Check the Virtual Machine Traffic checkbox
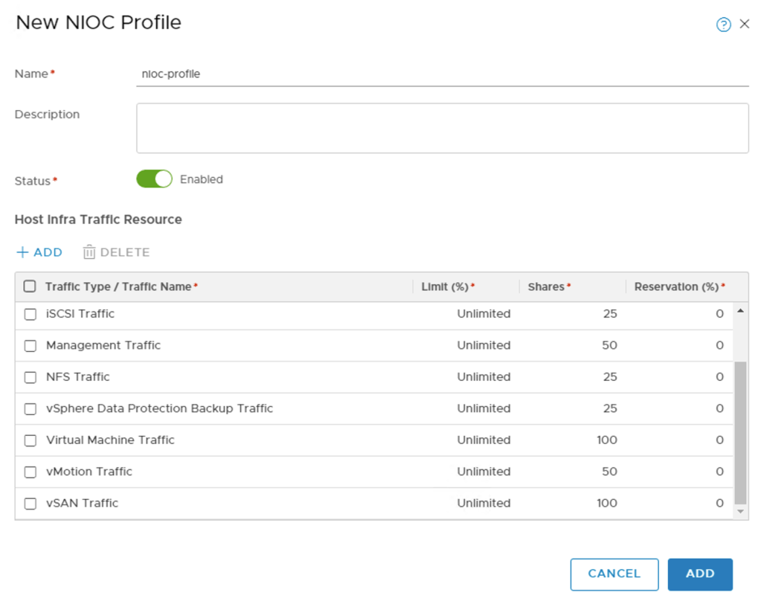761x601 pixels. 30,440
